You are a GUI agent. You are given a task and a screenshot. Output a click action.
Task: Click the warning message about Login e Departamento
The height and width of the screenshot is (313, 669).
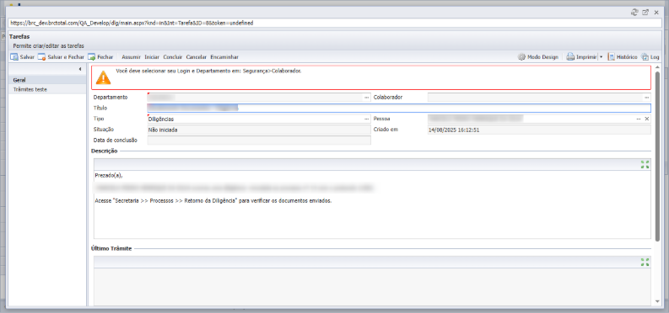pyautogui.click(x=208, y=72)
